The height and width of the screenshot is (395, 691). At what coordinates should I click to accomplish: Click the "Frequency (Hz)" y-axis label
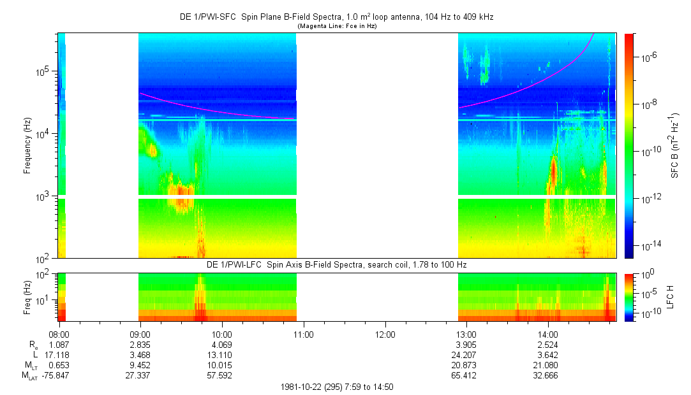point(27,145)
